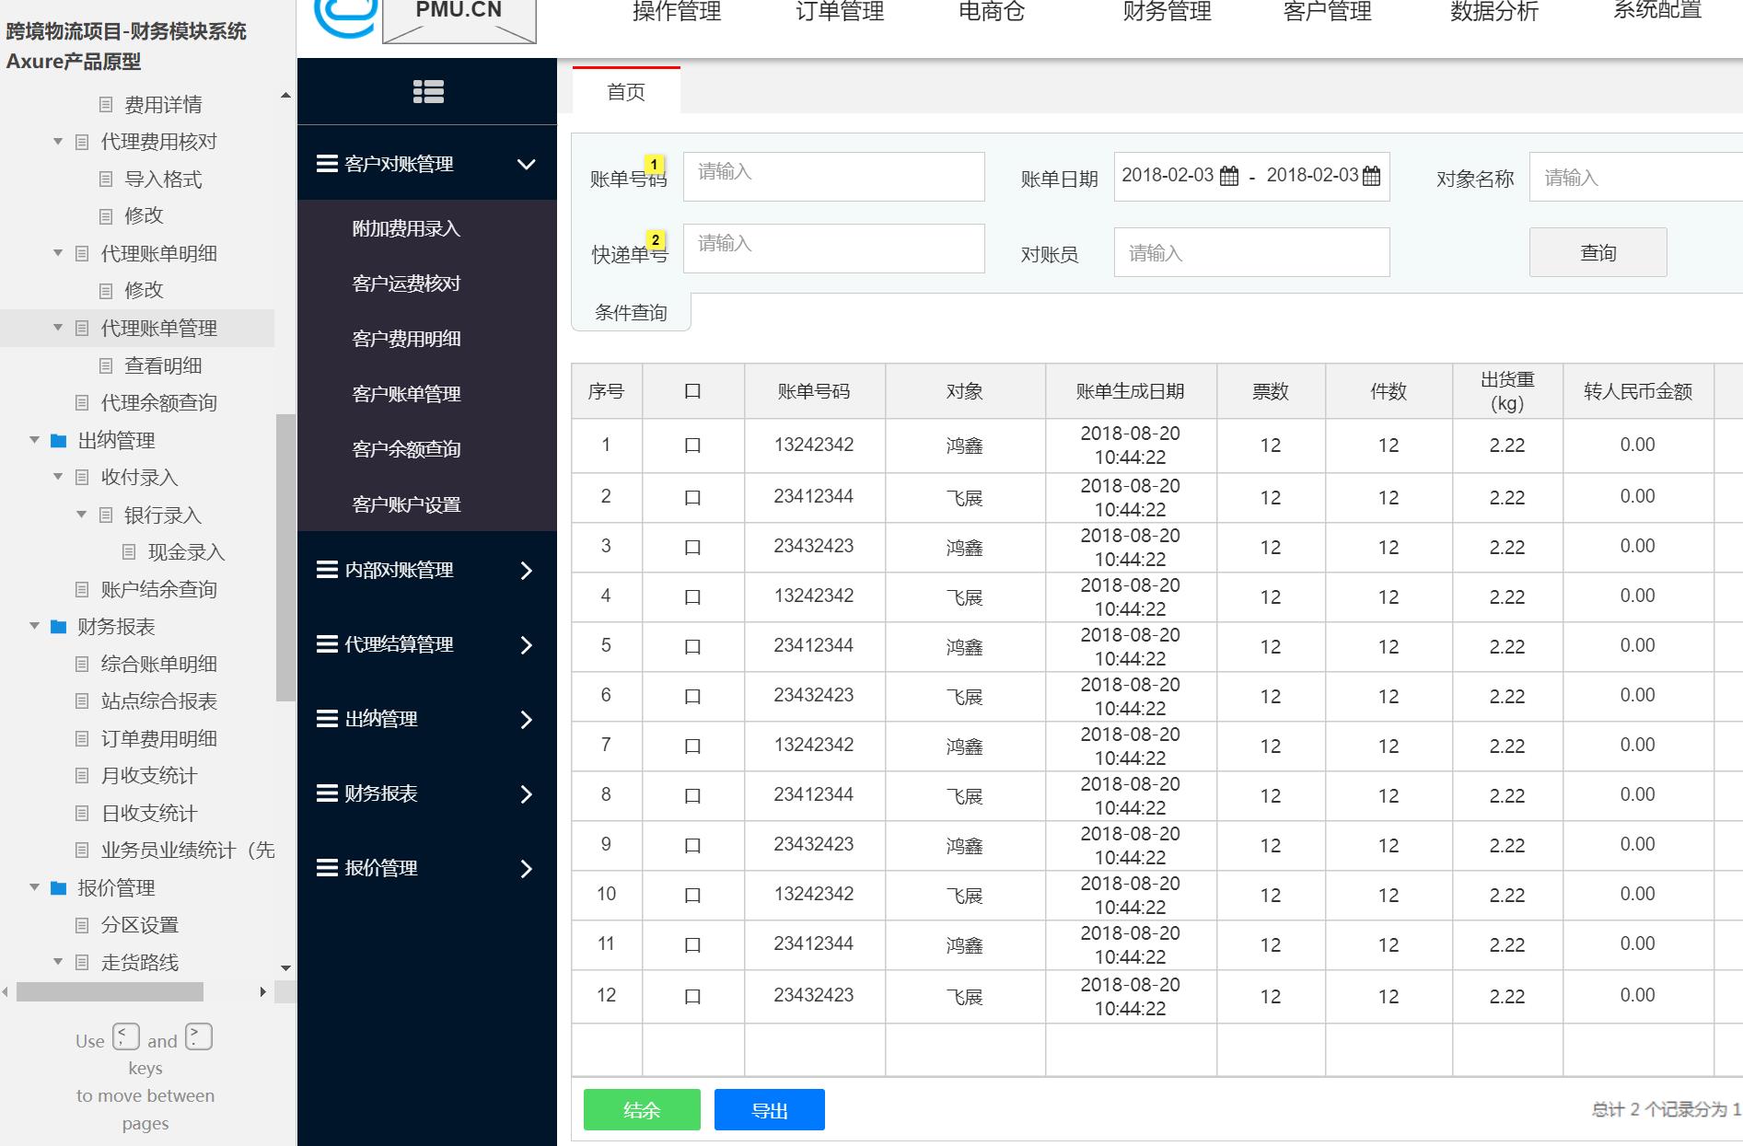Image resolution: width=1743 pixels, height=1146 pixels.
Task: Click page icon beside 导入格式
Action: [x=106, y=179]
